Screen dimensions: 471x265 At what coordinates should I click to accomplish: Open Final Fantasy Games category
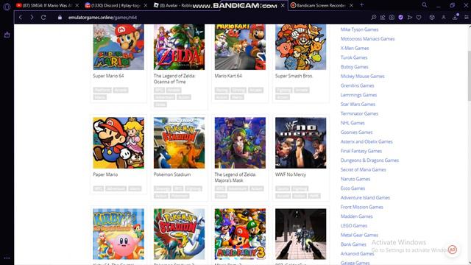[361, 151]
